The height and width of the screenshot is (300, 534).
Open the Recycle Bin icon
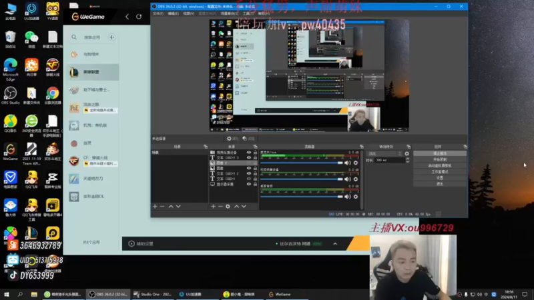click(x=10, y=39)
